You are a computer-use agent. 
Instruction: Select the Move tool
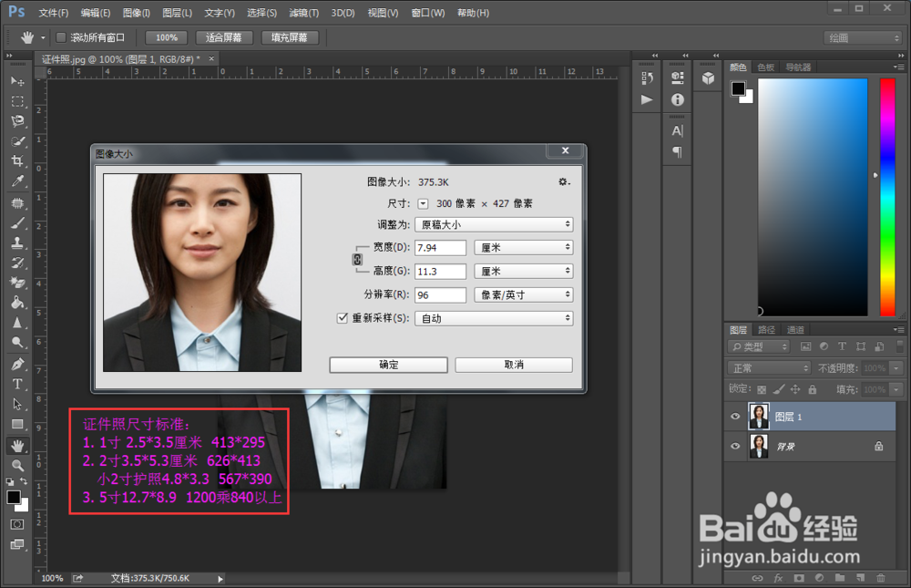click(17, 81)
